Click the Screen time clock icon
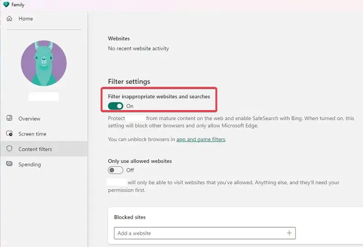 point(10,134)
